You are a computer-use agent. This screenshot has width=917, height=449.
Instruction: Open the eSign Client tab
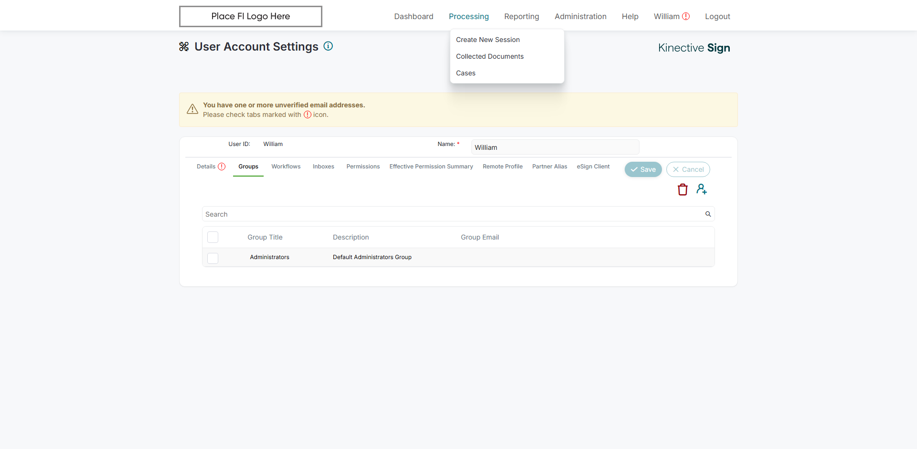(593, 167)
